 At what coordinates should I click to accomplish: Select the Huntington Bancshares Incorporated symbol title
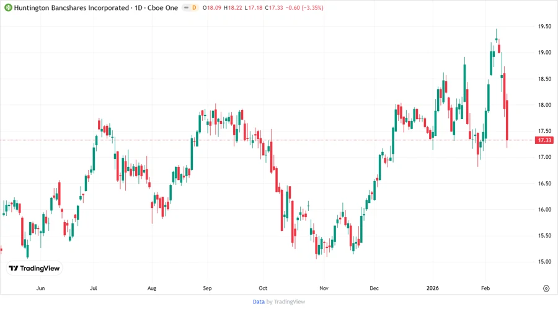click(x=71, y=7)
